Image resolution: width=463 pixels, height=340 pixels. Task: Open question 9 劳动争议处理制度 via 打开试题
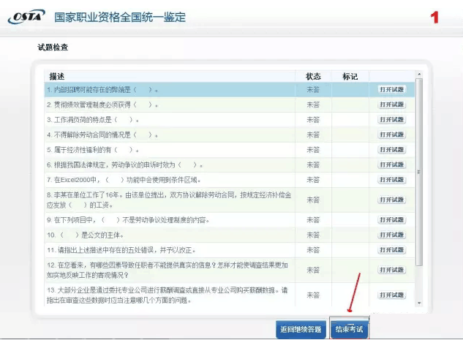(x=391, y=220)
